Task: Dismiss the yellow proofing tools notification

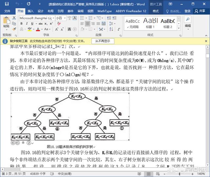Action: (x=206, y=41)
